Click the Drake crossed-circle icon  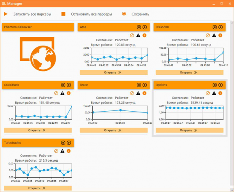tap(132, 93)
